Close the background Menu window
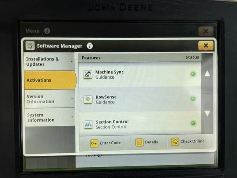 pos(206,31)
